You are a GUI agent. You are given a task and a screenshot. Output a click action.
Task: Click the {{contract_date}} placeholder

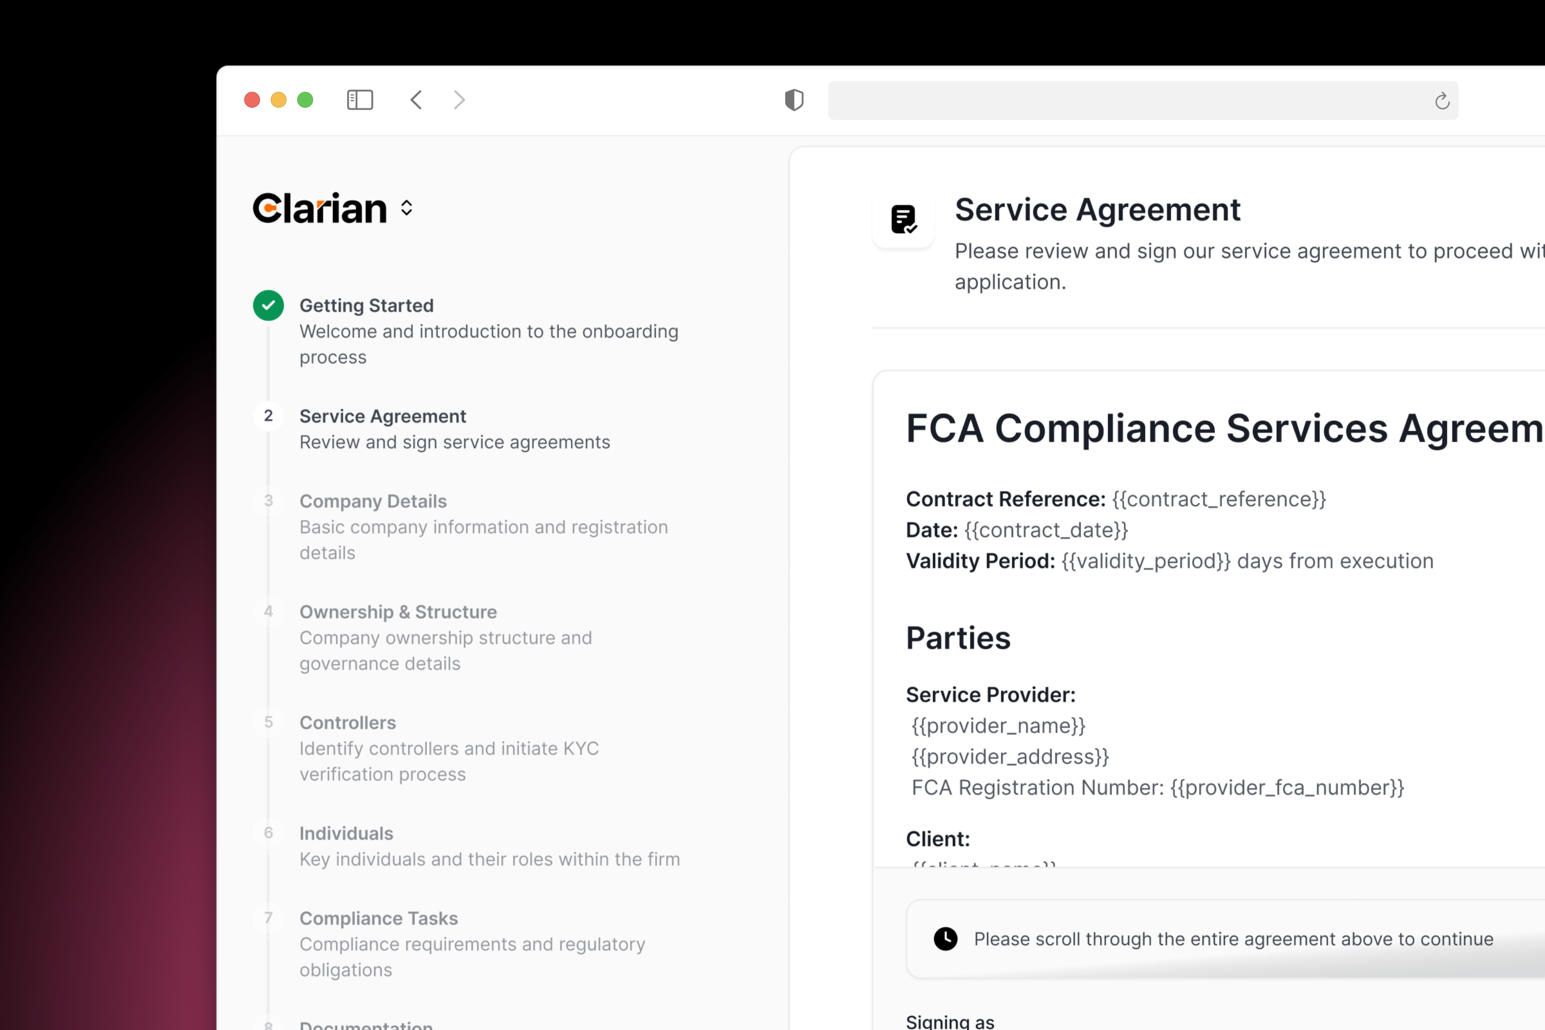[1046, 530]
